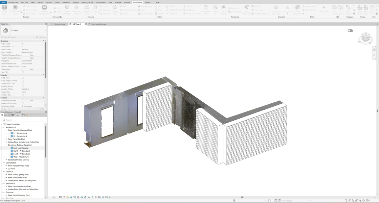Open the Clipping Manager tool
This screenshot has height=203, width=379.
click(x=67, y=9)
